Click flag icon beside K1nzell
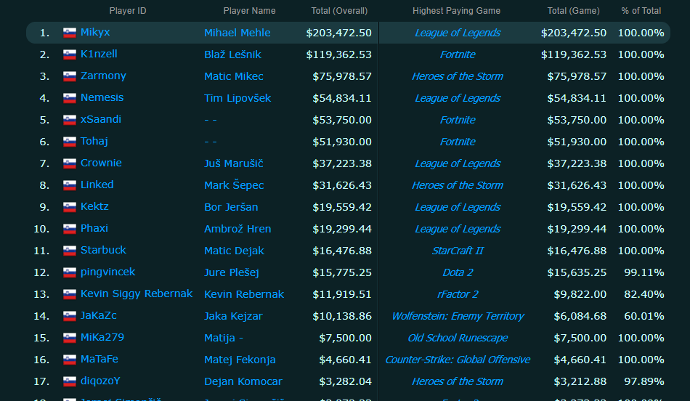The height and width of the screenshot is (401, 690). click(70, 54)
